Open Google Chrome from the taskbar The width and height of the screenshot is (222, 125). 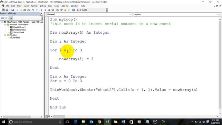100,122
